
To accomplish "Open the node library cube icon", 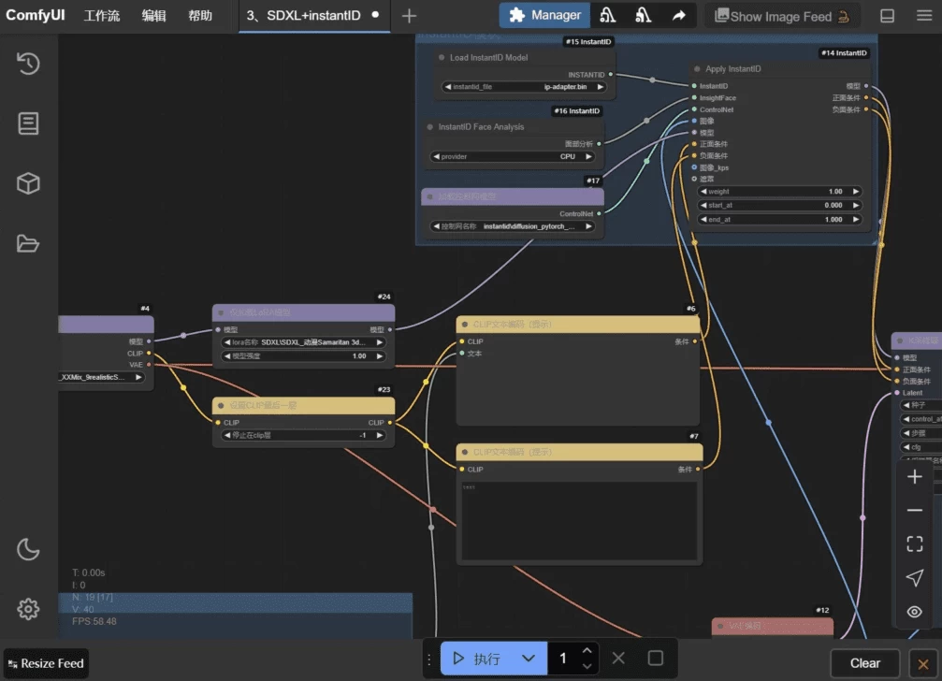I will (28, 183).
